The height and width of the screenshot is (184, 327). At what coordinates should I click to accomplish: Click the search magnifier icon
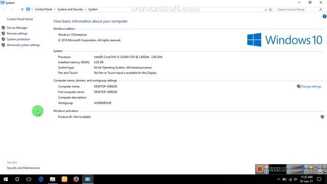(x=321, y=10)
